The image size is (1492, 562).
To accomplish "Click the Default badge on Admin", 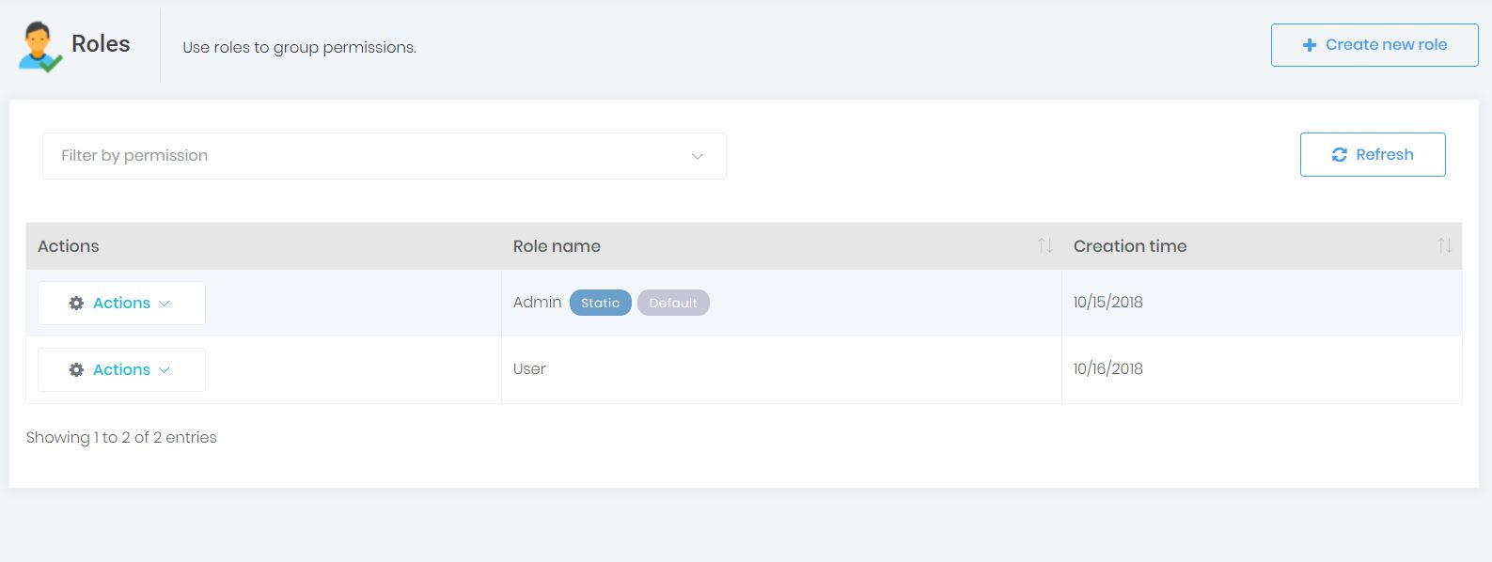I will (x=673, y=303).
